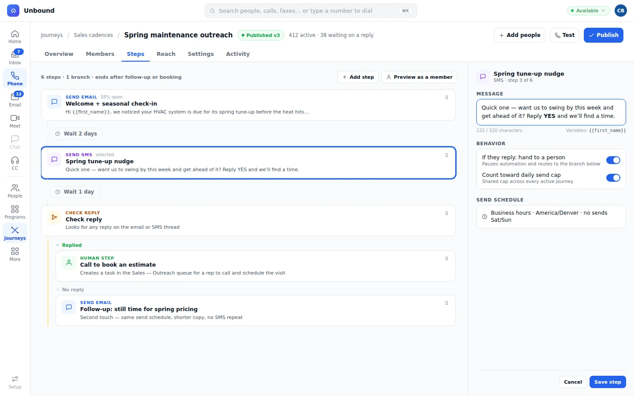
Task: Disable Count toward daily send cap
Action: pos(613,178)
